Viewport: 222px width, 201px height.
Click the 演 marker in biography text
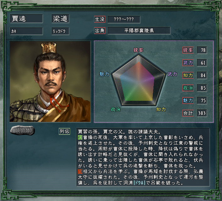80,137
